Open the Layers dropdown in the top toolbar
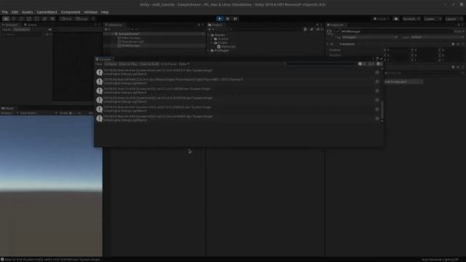Screen dimensions: 466x262 (433, 19)
